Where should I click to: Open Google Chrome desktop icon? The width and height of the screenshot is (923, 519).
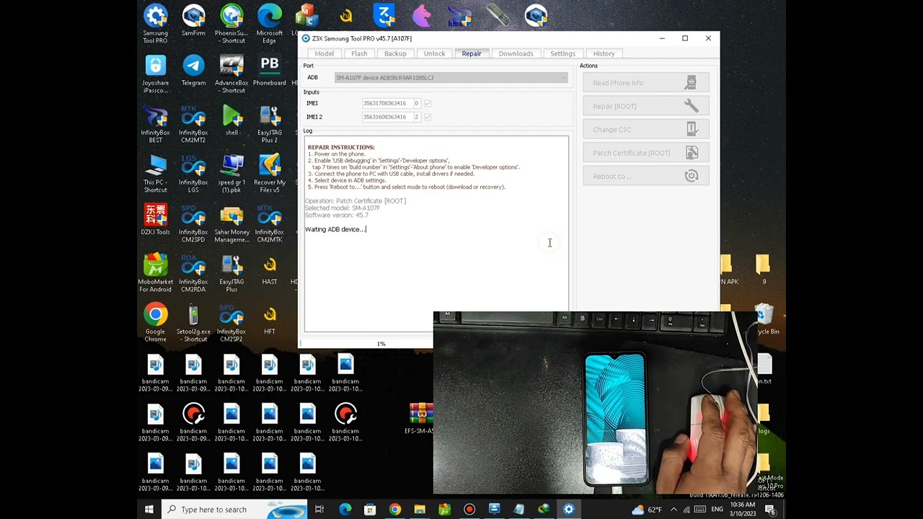(155, 322)
